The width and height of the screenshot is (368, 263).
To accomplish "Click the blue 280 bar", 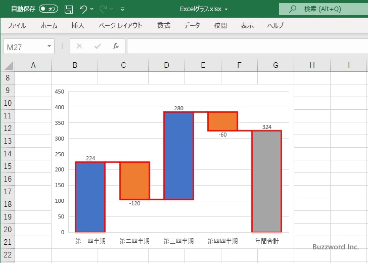I will click(x=178, y=156).
